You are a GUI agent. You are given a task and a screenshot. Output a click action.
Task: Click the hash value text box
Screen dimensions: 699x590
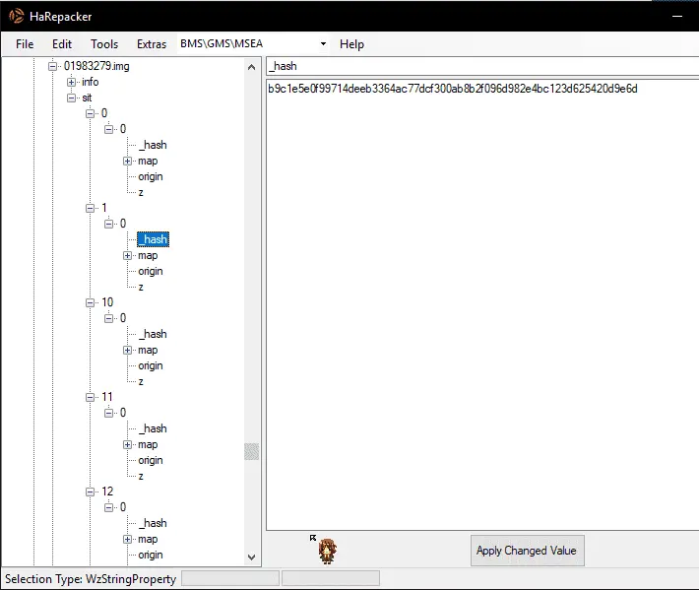tap(482, 305)
